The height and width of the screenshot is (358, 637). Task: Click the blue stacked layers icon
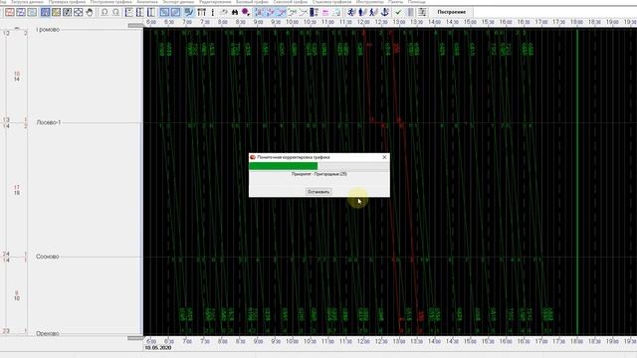tap(189, 12)
